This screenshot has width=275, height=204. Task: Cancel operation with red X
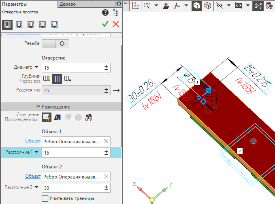(116, 24)
